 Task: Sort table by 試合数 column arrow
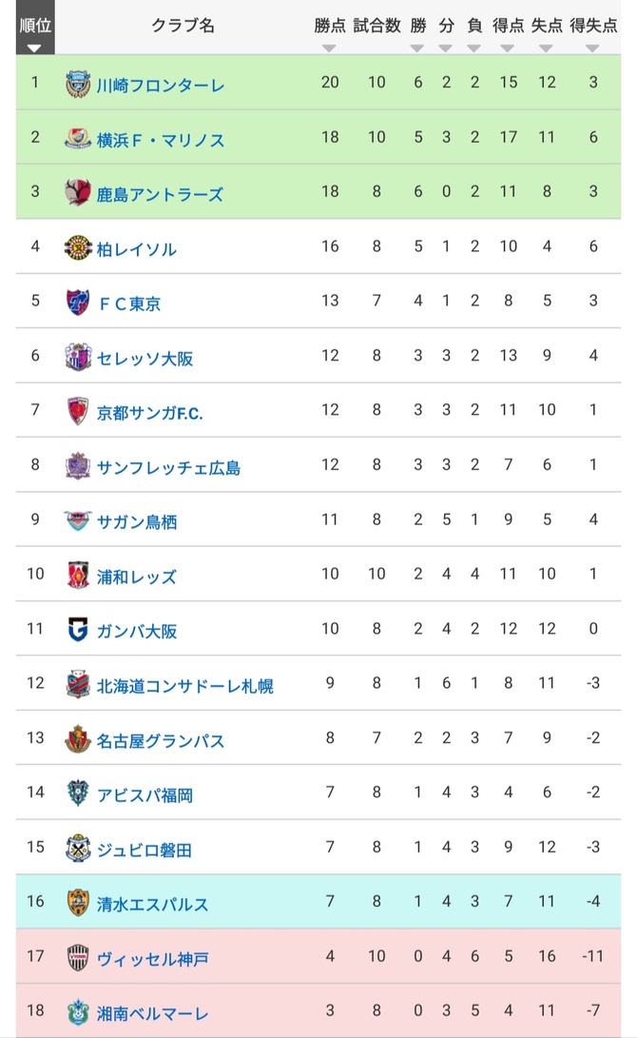[x=376, y=48]
